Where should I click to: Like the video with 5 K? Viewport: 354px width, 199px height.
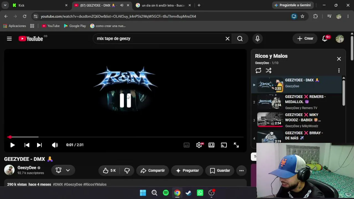coord(109,171)
